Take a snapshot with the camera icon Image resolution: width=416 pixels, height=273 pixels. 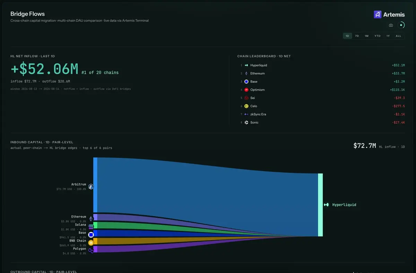click(x=391, y=25)
